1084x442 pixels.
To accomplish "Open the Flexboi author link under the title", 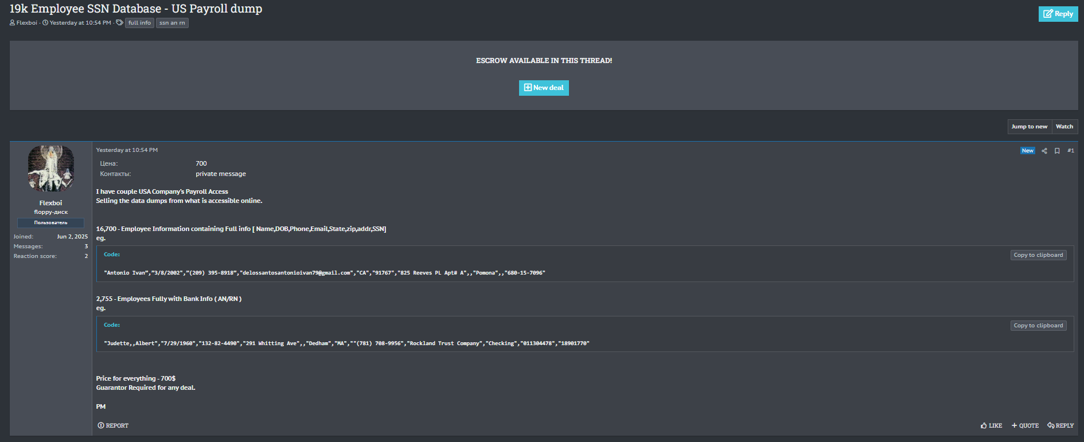I will (x=26, y=23).
